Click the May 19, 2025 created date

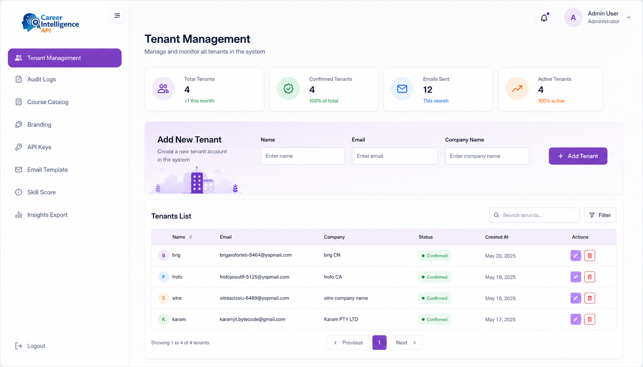click(500, 277)
